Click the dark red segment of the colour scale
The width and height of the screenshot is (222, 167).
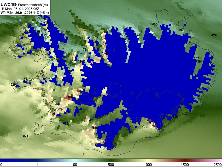[x=185, y=161]
